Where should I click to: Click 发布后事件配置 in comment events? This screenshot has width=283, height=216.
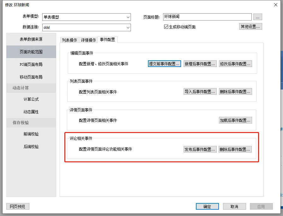(200, 149)
